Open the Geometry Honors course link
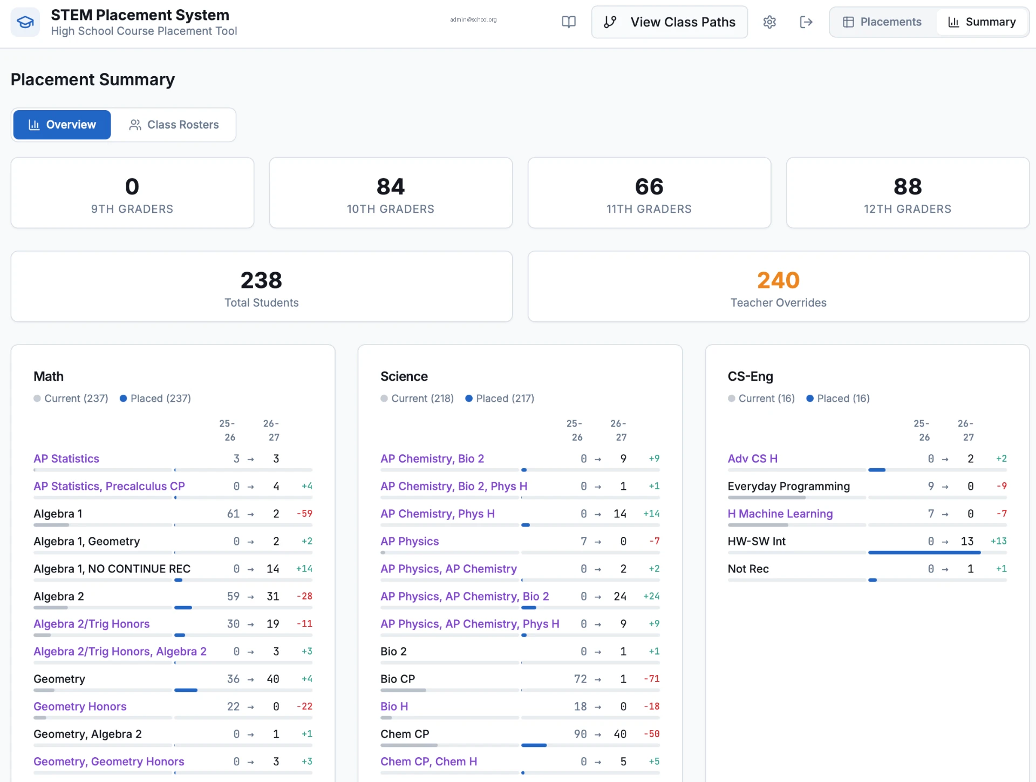The width and height of the screenshot is (1036, 782). [80, 706]
